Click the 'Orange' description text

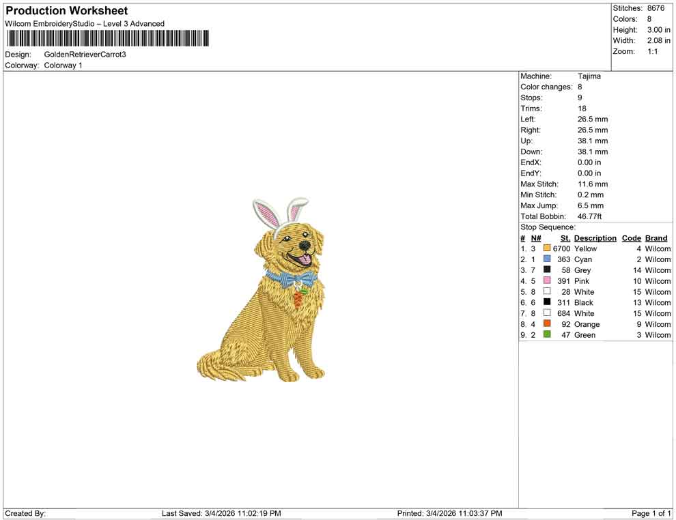587,324
